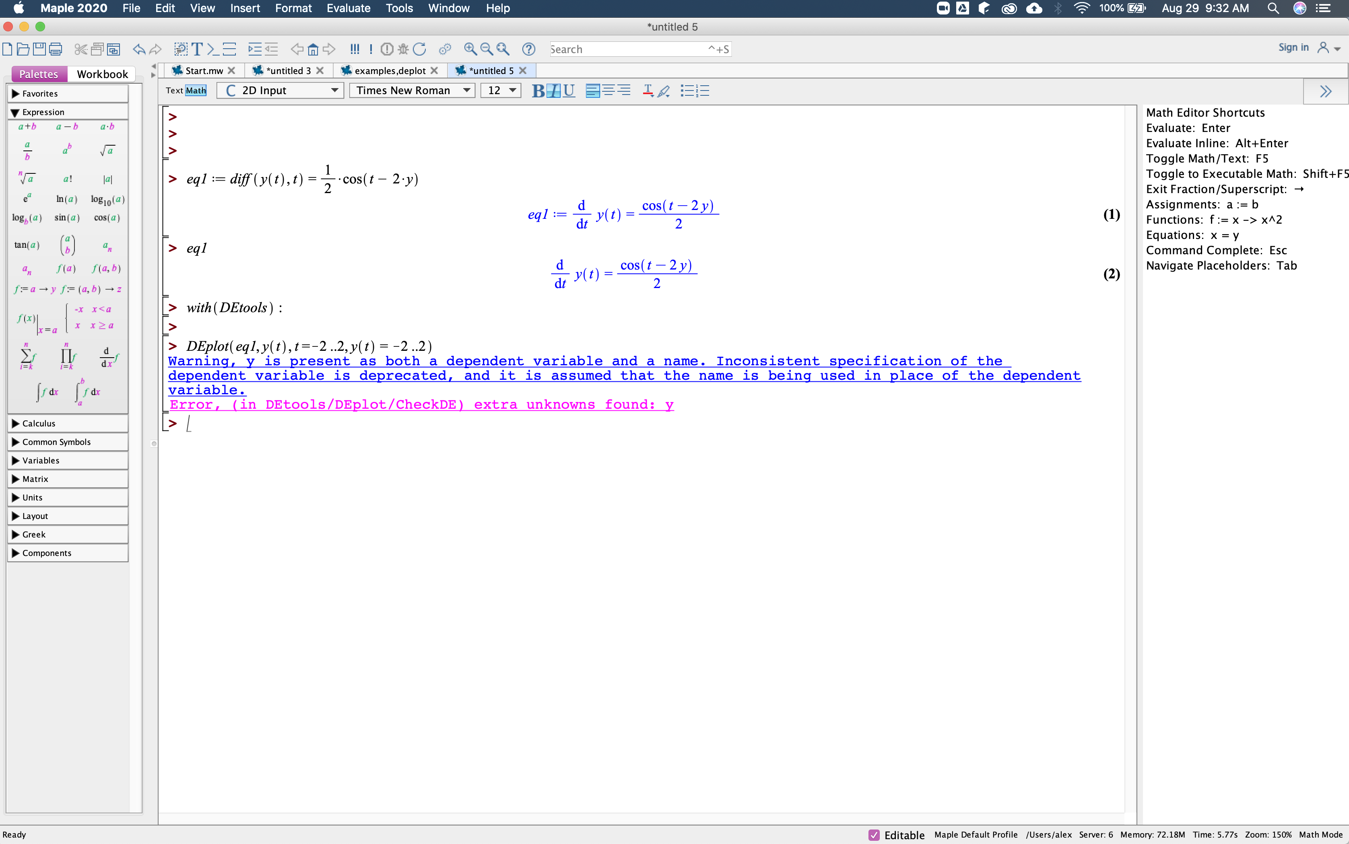Place cursor in last empty prompt
1349x844 pixels.
click(x=189, y=424)
